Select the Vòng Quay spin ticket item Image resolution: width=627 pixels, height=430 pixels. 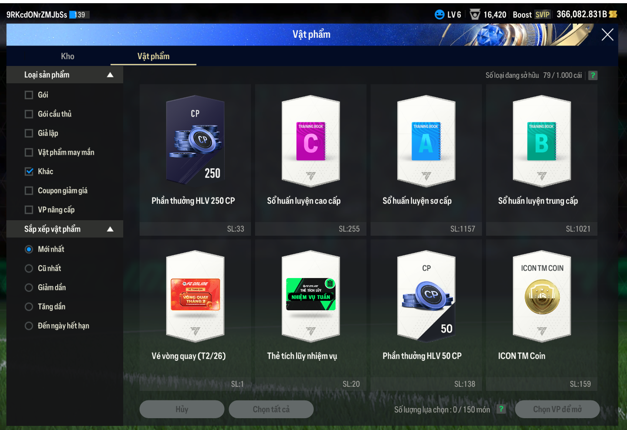[195, 295]
